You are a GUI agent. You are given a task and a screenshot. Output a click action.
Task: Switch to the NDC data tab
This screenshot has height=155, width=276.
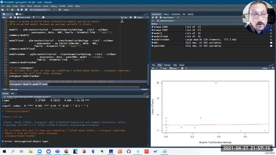click(x=19, y=14)
